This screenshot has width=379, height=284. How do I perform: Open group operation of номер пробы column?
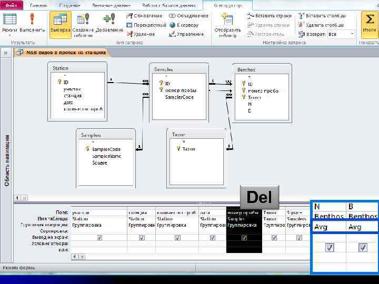pyautogui.click(x=244, y=225)
